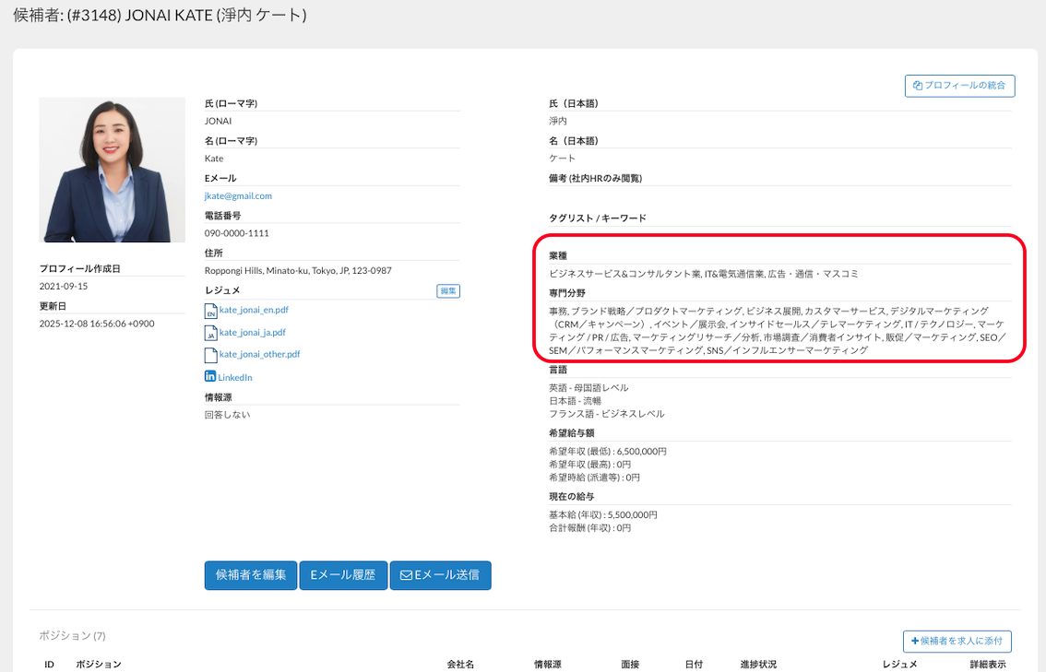Click the blank file icon beside kate_jonai_other.pdf
The width and height of the screenshot is (1046, 672).
tap(210, 355)
